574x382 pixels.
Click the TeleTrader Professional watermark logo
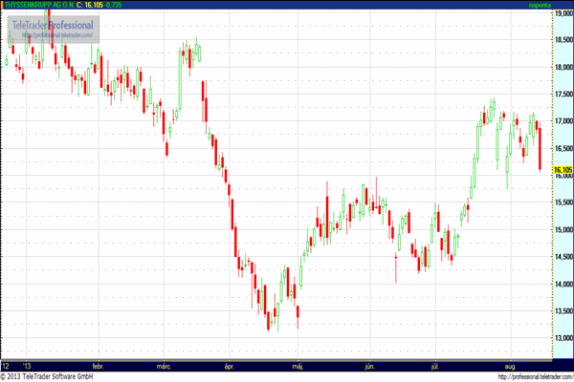52,24
